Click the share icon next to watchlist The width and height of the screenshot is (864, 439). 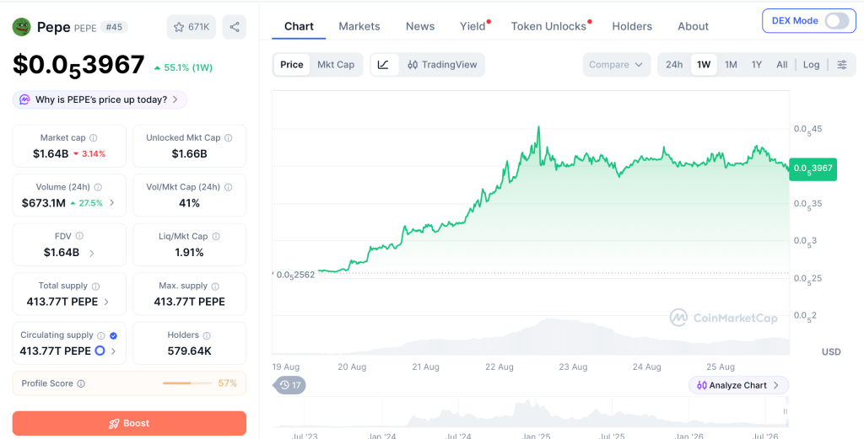(235, 27)
